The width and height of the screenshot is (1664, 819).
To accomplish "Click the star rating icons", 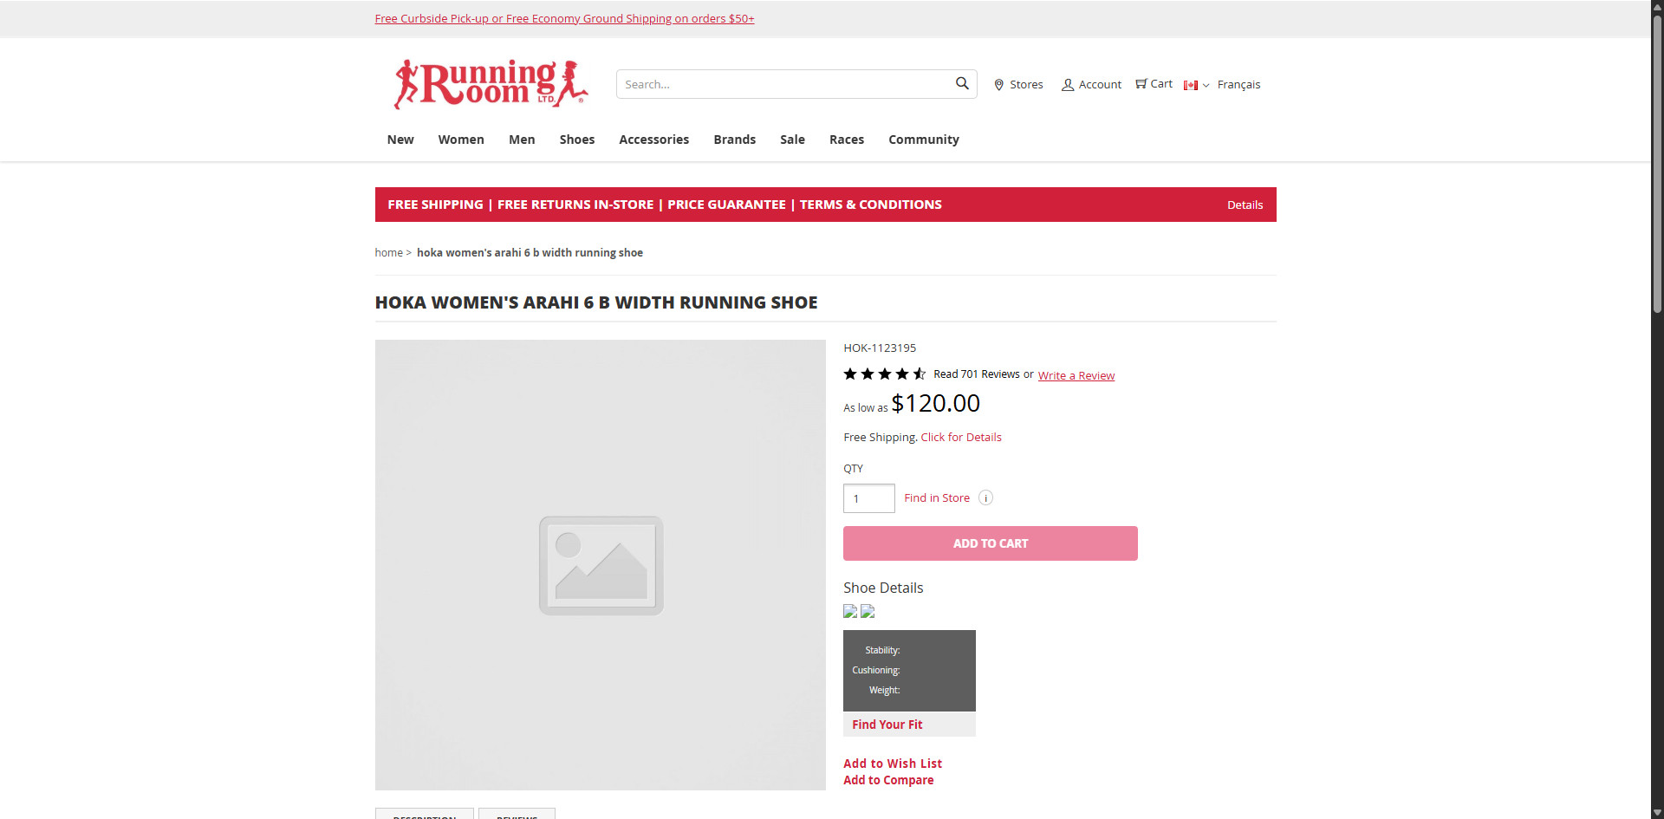I will (x=885, y=374).
